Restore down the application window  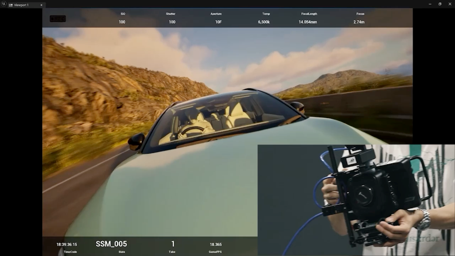[440, 4]
